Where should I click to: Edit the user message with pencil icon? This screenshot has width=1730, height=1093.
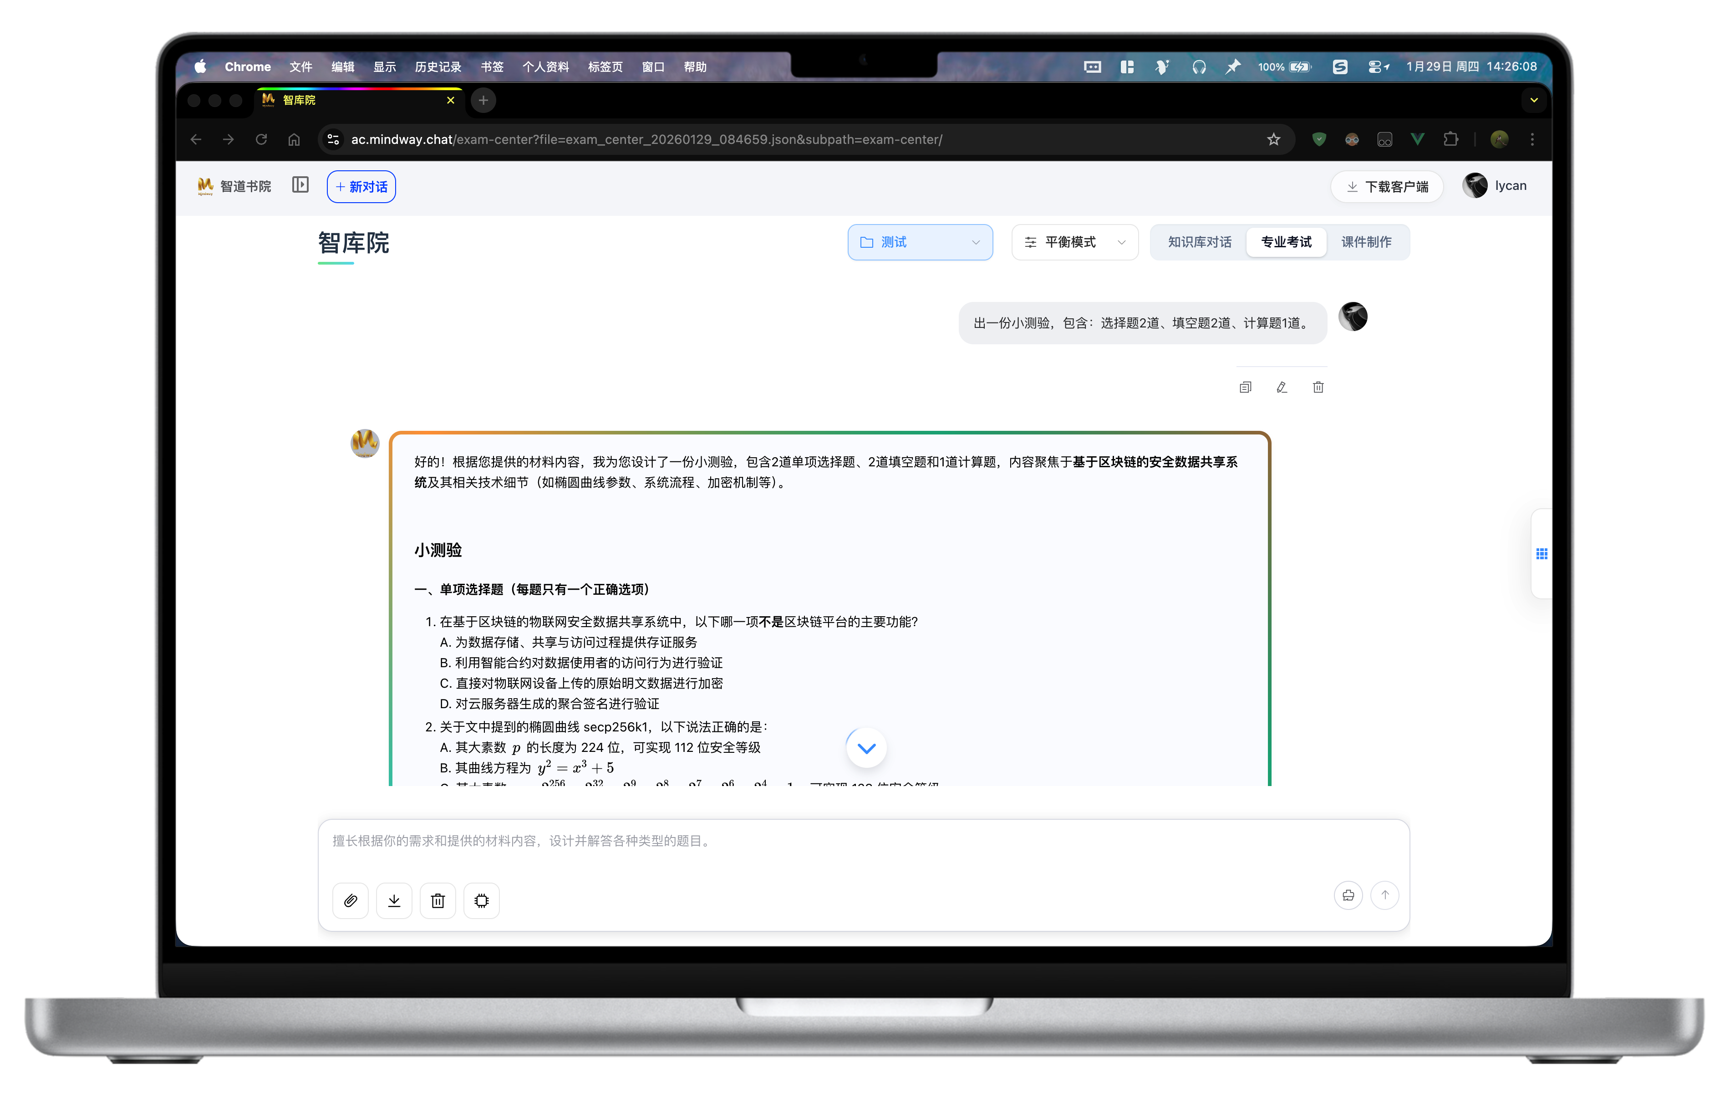pyautogui.click(x=1282, y=387)
